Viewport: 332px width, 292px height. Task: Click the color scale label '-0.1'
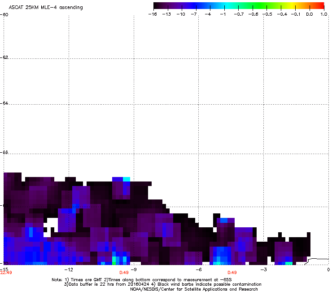[x=296, y=14]
